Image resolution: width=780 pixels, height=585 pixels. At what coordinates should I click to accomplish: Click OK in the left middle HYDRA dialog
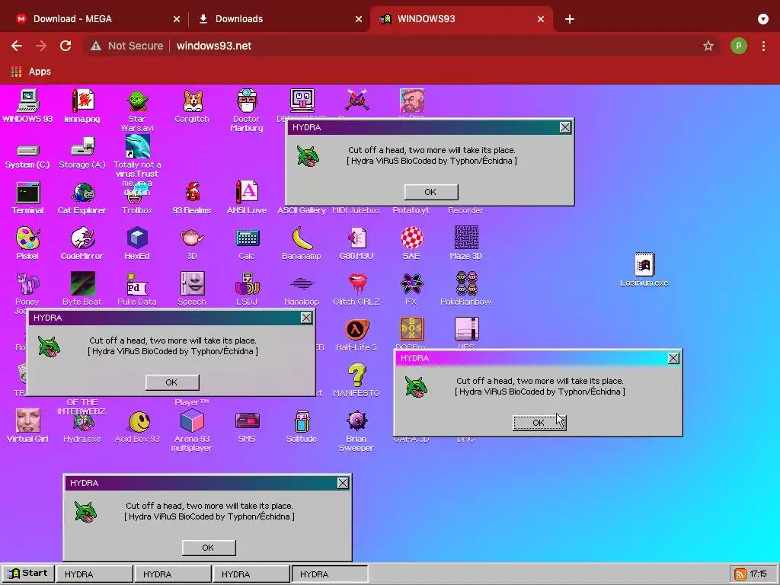pyautogui.click(x=171, y=382)
